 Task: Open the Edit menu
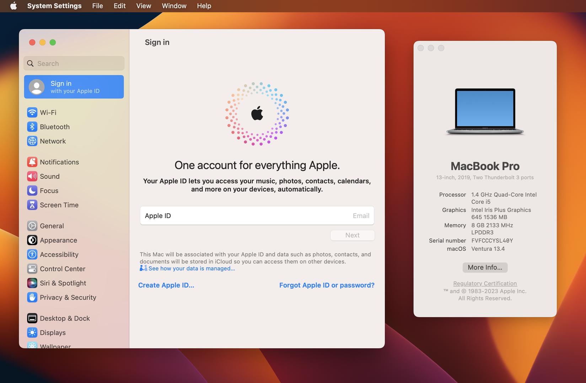[x=119, y=6]
